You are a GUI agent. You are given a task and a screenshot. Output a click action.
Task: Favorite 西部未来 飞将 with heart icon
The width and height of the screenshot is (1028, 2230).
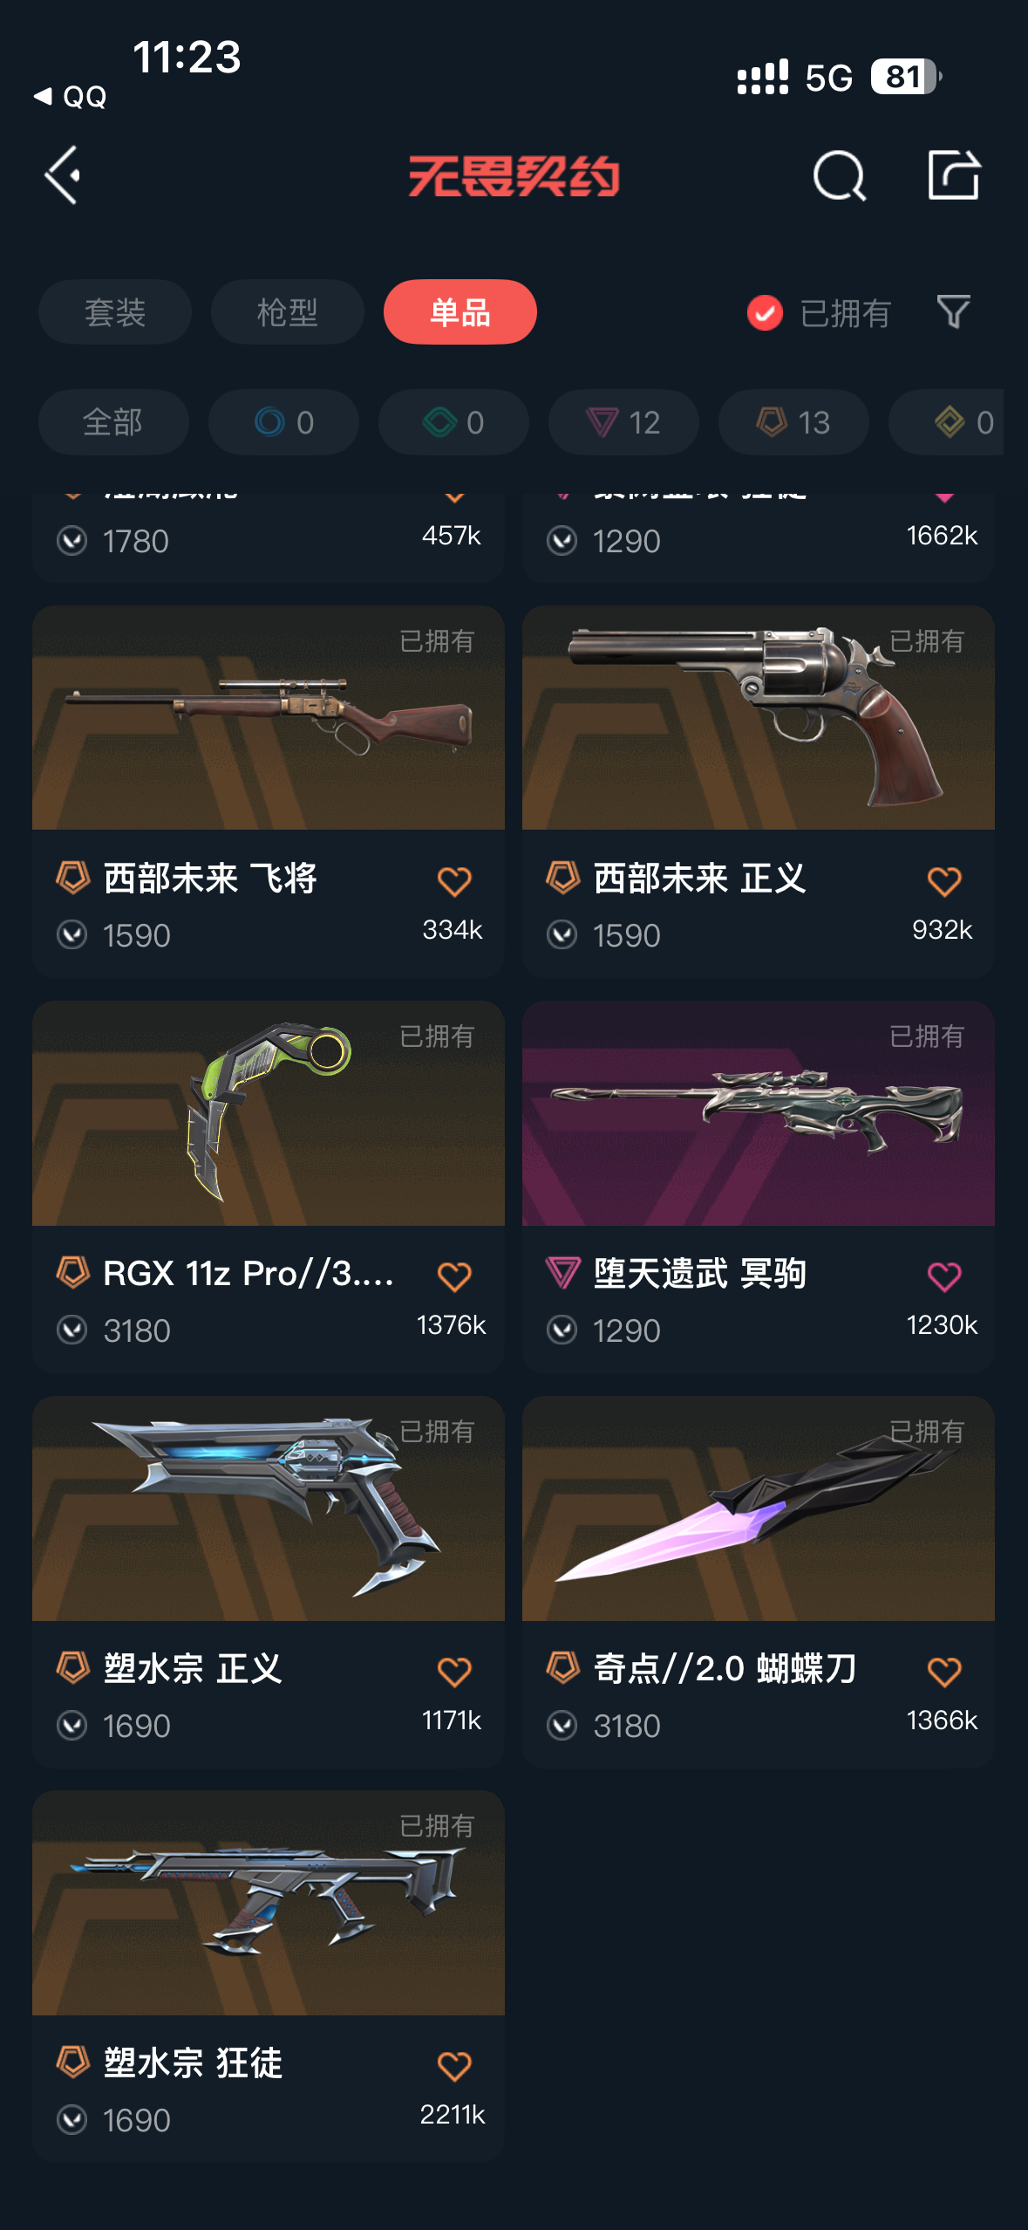tap(454, 881)
